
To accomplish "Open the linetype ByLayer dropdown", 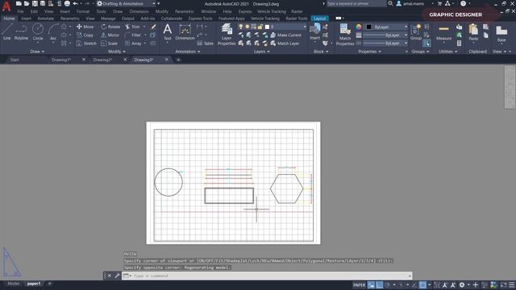I will click(x=385, y=43).
